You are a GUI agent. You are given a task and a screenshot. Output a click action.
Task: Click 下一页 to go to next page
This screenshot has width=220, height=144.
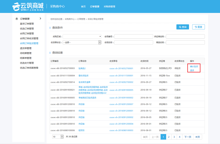tap(188, 137)
